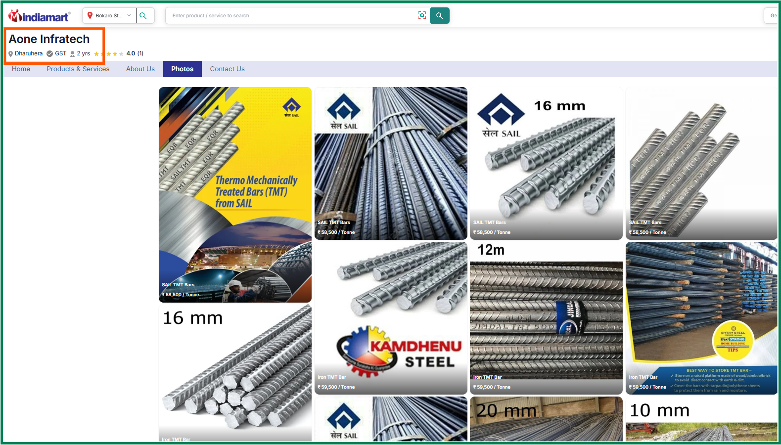Click the GST verified checkmark icon
Viewport: 781px width, 445px height.
point(50,53)
